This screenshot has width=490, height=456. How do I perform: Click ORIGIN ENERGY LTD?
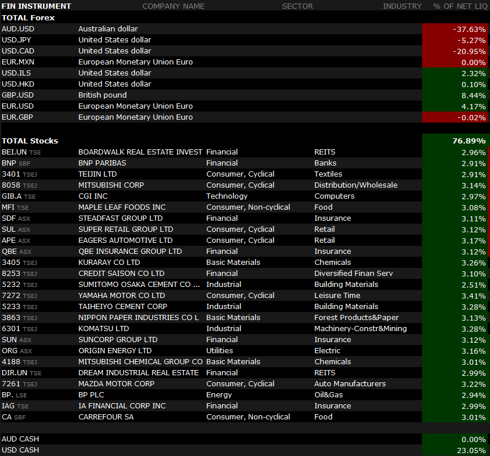coord(115,351)
